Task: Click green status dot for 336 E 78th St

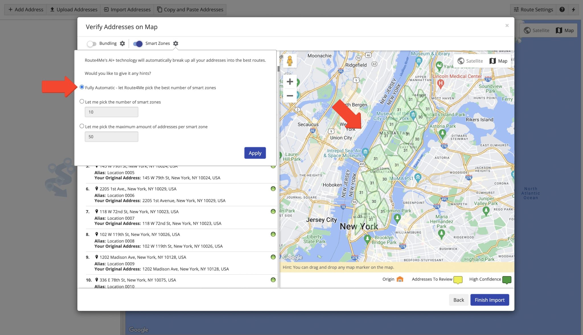Action: pyautogui.click(x=273, y=279)
